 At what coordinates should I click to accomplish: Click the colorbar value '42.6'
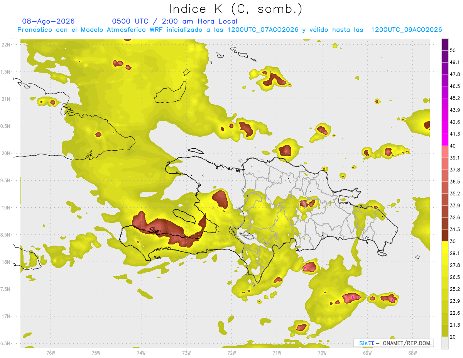tap(455, 122)
